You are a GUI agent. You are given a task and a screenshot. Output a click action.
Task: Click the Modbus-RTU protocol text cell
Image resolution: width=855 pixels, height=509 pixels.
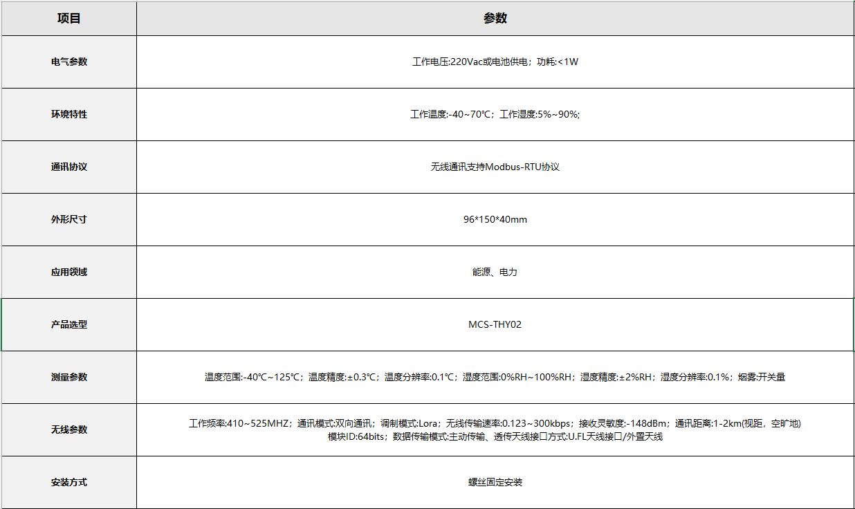point(495,167)
